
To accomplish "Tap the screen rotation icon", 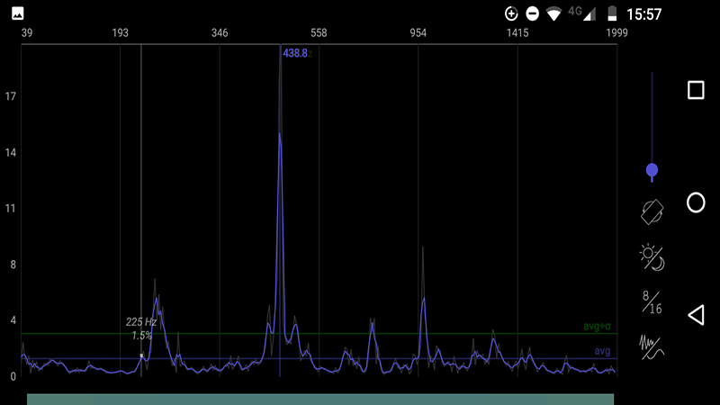I will 652,211.
